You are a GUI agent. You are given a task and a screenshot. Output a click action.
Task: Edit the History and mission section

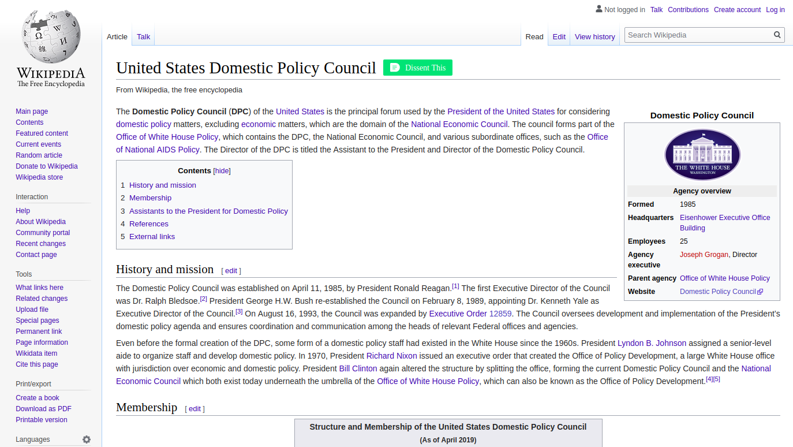tap(231, 271)
